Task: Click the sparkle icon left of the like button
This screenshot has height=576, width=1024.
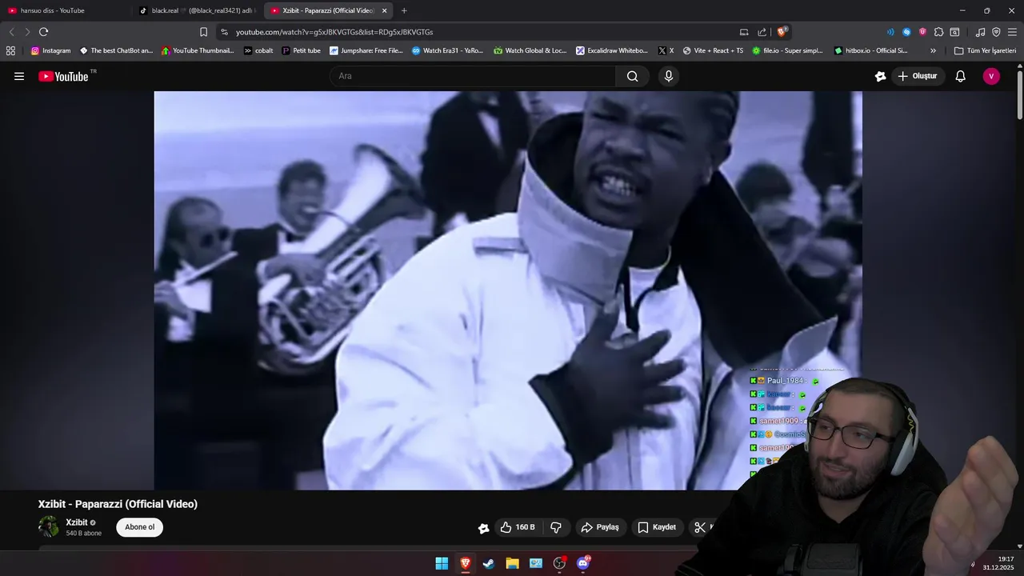Action: [x=483, y=528]
